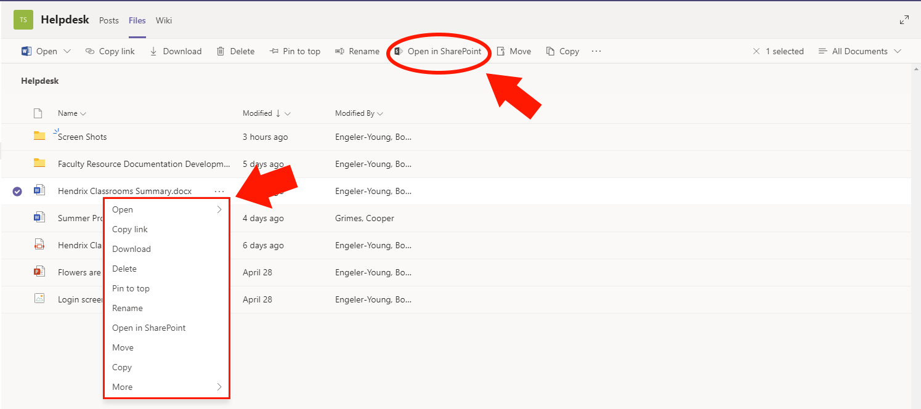Click the TS team avatar icon
This screenshot has width=921, height=409.
[23, 20]
